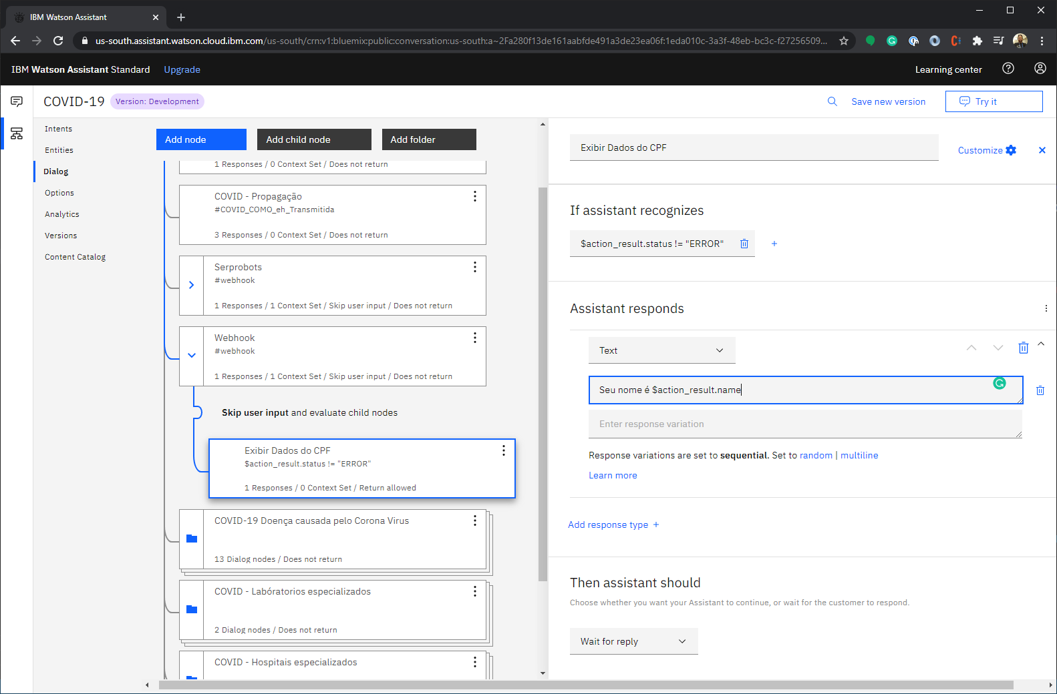
Task: Move Text response up
Action: pyautogui.click(x=971, y=348)
